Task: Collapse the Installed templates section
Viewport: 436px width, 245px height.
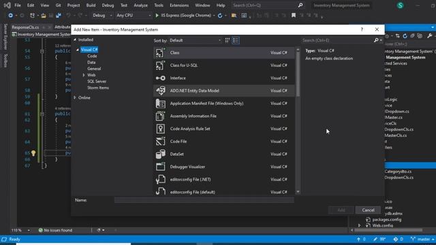Action: click(x=75, y=39)
